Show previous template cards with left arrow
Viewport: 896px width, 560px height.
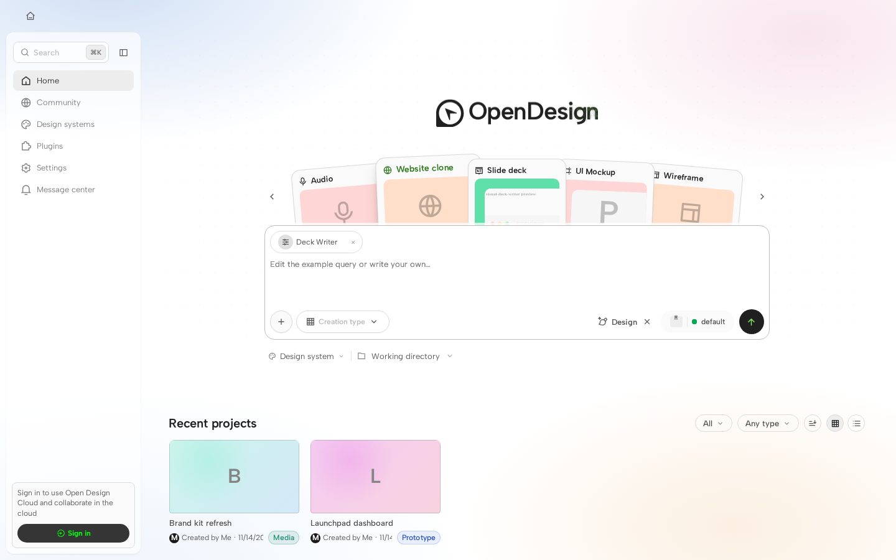coord(272,197)
